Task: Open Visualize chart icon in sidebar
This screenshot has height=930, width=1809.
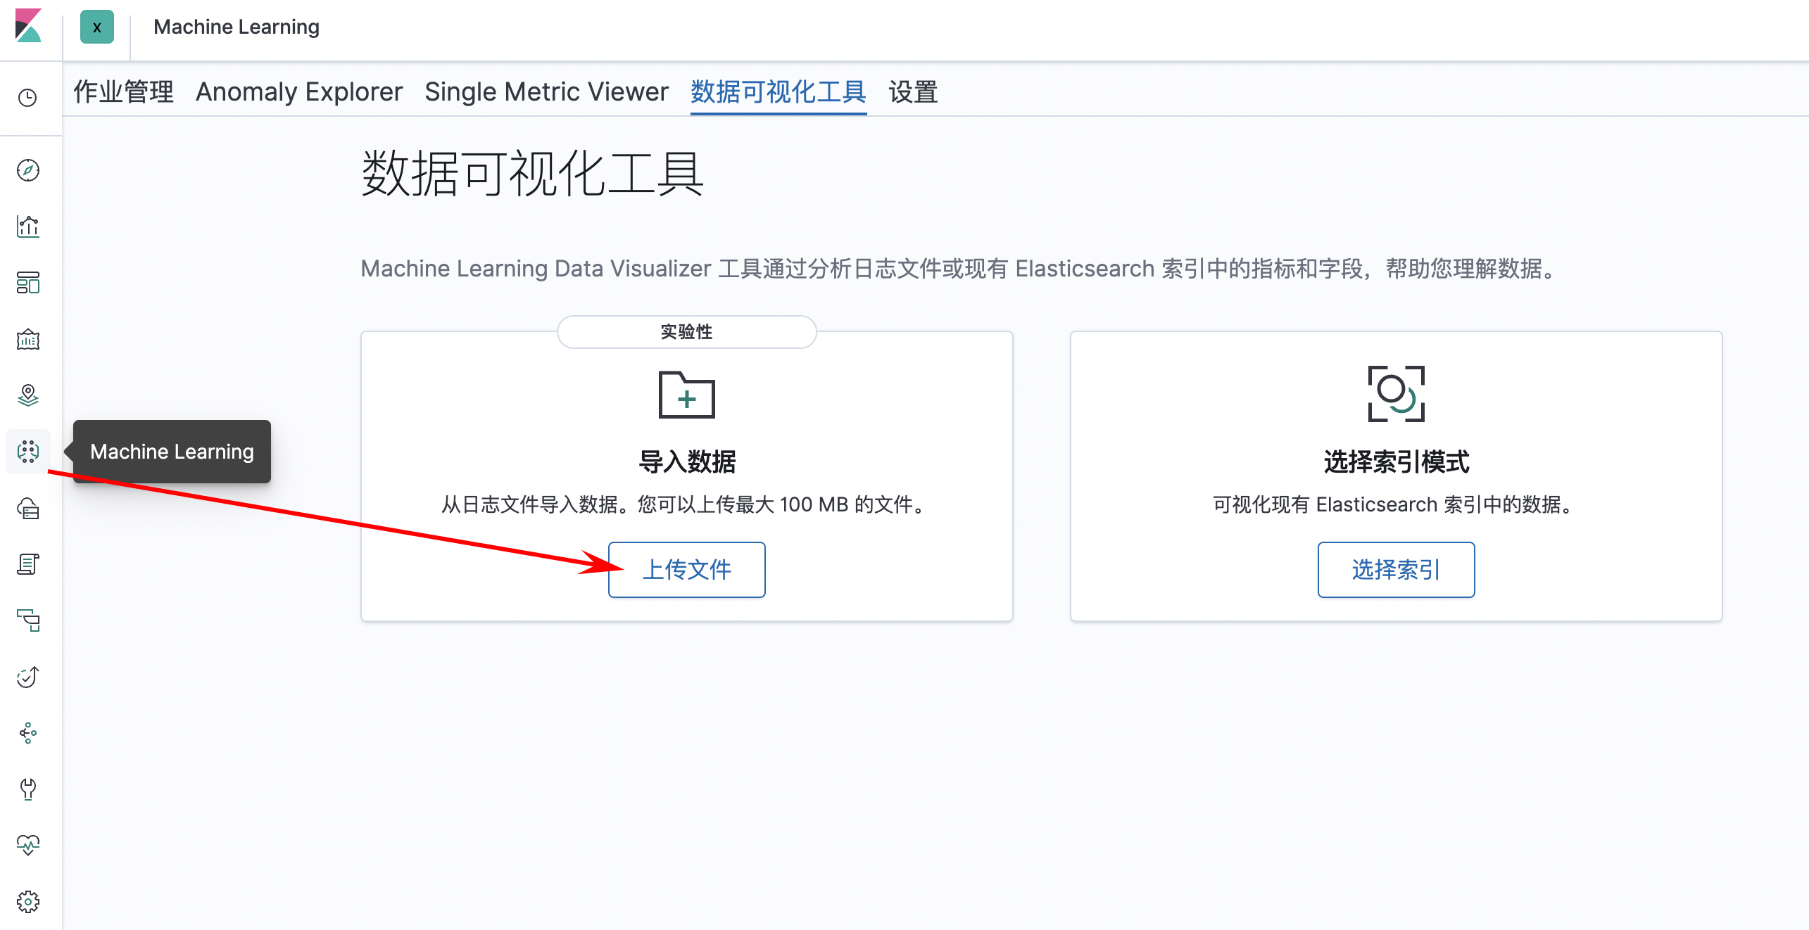Action: pos(27,227)
